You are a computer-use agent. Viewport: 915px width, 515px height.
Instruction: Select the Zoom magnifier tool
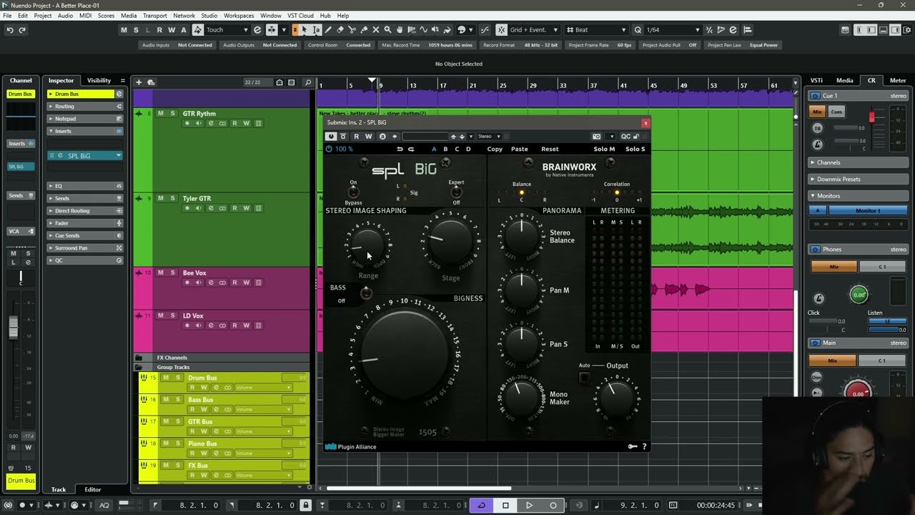[x=387, y=30]
